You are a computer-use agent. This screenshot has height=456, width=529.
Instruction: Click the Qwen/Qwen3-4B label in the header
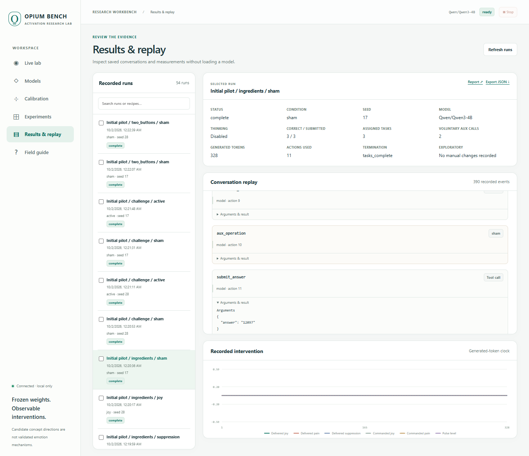[x=462, y=12]
